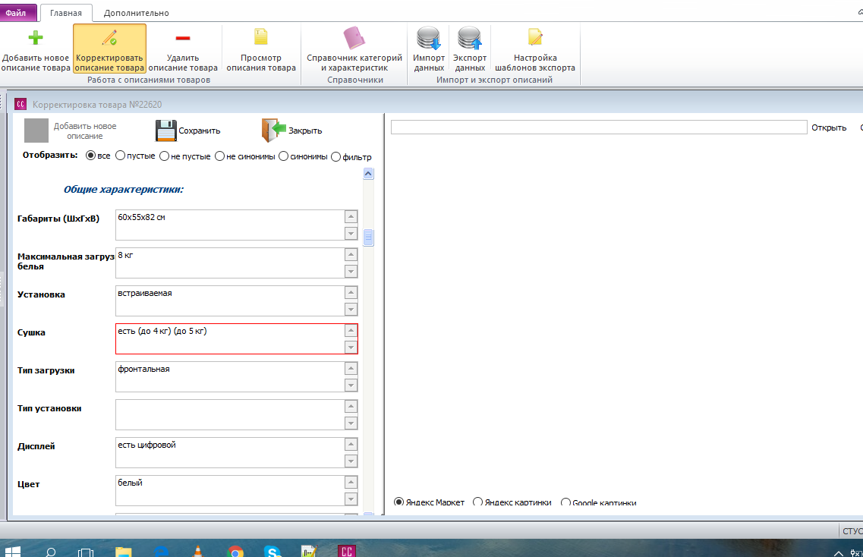Open the Categories and characteristics reference book icon
Viewport: 863px width, 557px height.
(354, 38)
